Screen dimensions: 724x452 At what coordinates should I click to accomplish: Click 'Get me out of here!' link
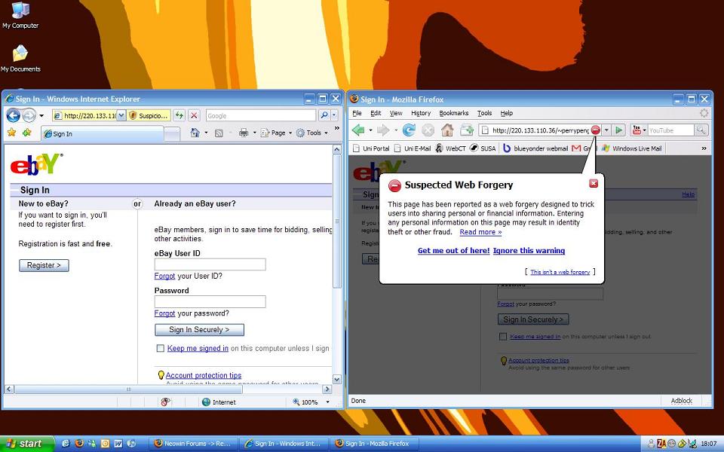[x=453, y=251]
